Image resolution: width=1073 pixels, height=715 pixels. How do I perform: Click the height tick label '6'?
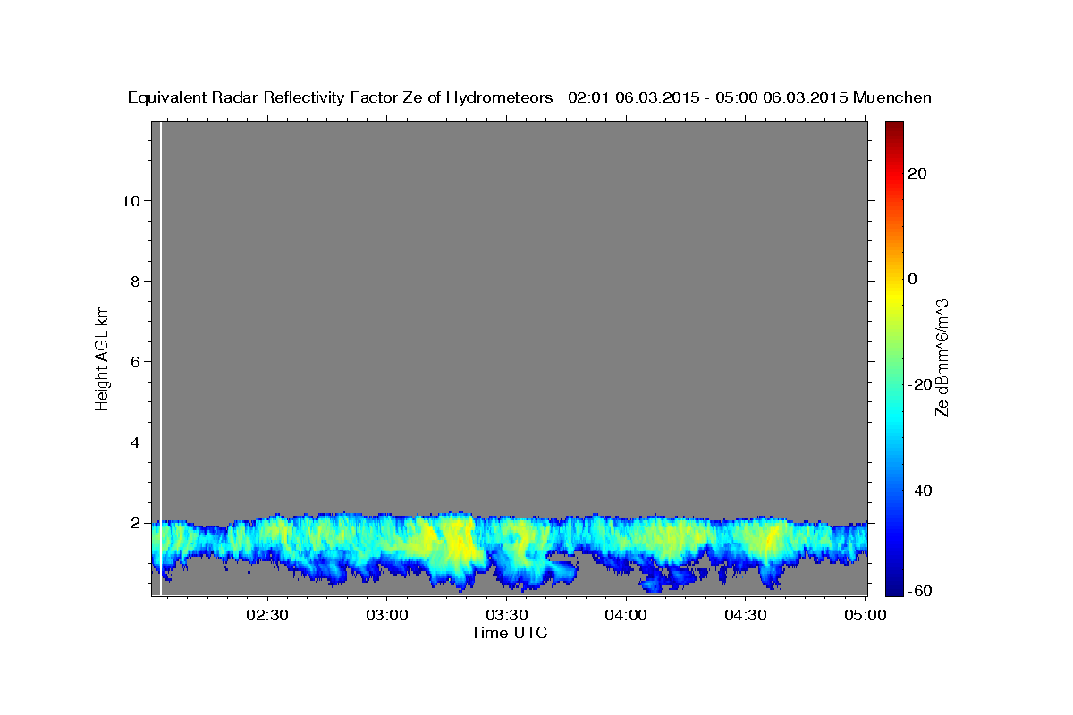134,361
